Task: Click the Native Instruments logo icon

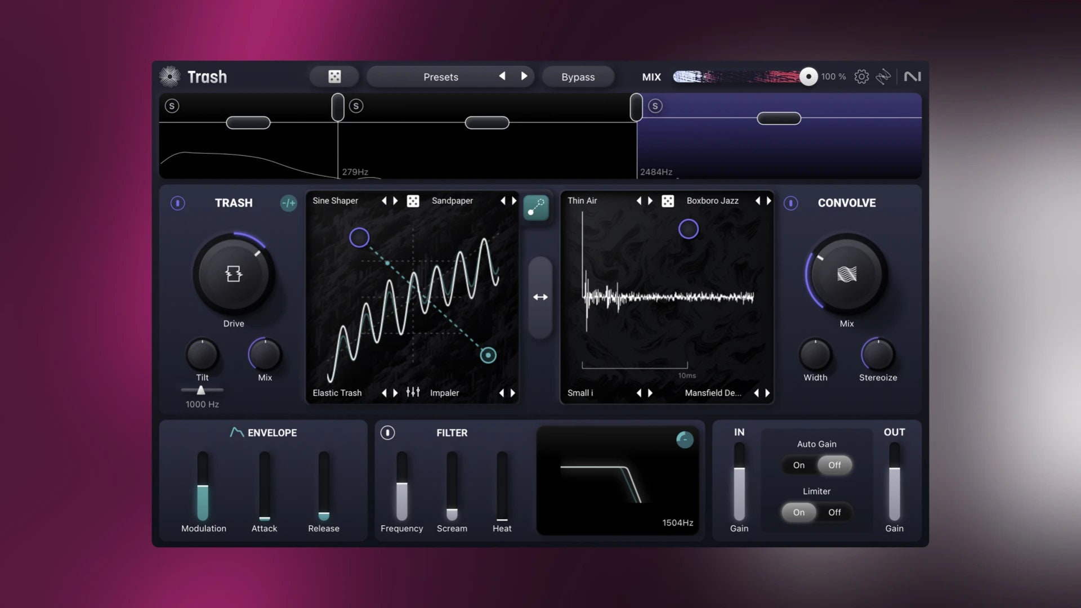Action: pyautogui.click(x=912, y=77)
